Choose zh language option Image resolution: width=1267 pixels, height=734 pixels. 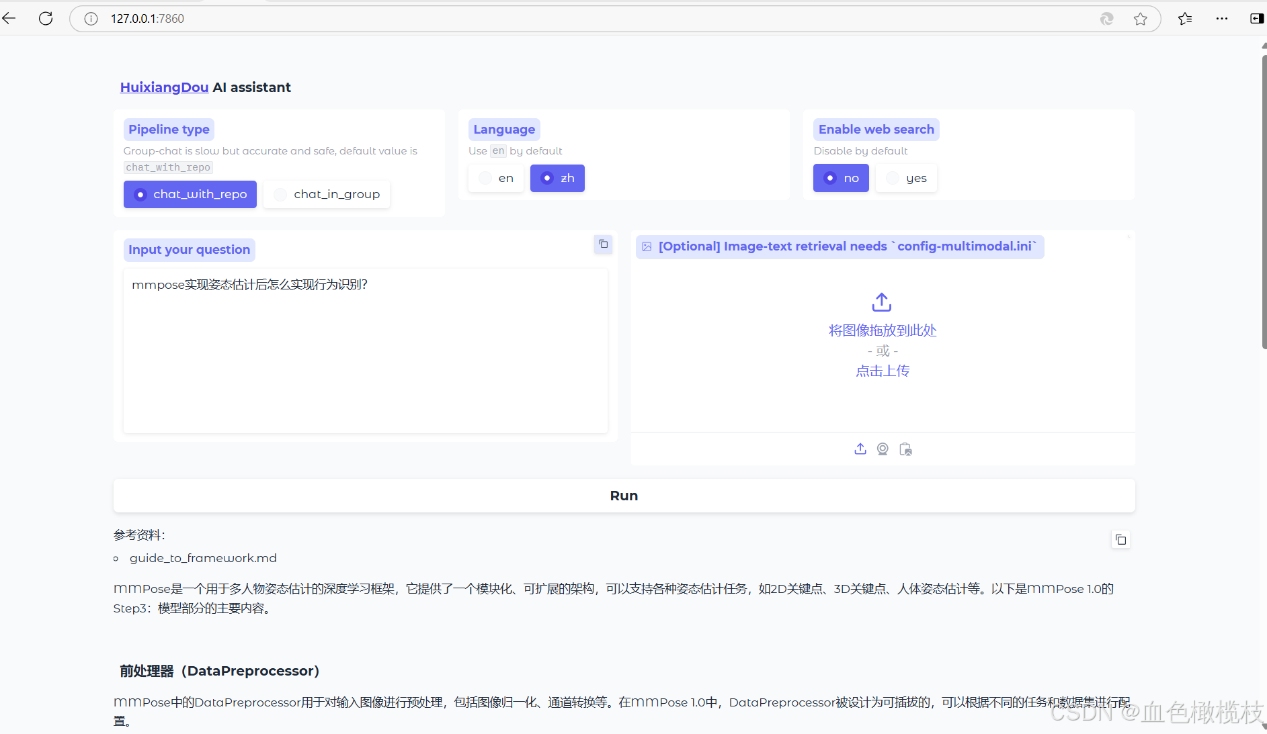tap(557, 178)
